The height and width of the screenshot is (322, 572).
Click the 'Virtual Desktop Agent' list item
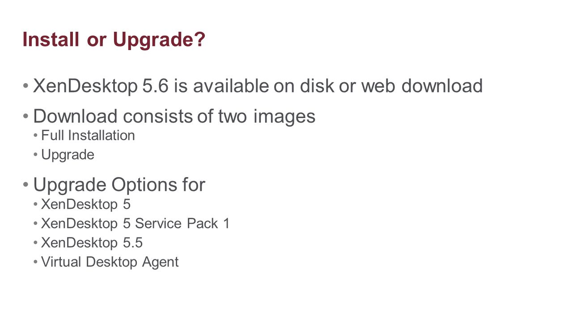110,262
